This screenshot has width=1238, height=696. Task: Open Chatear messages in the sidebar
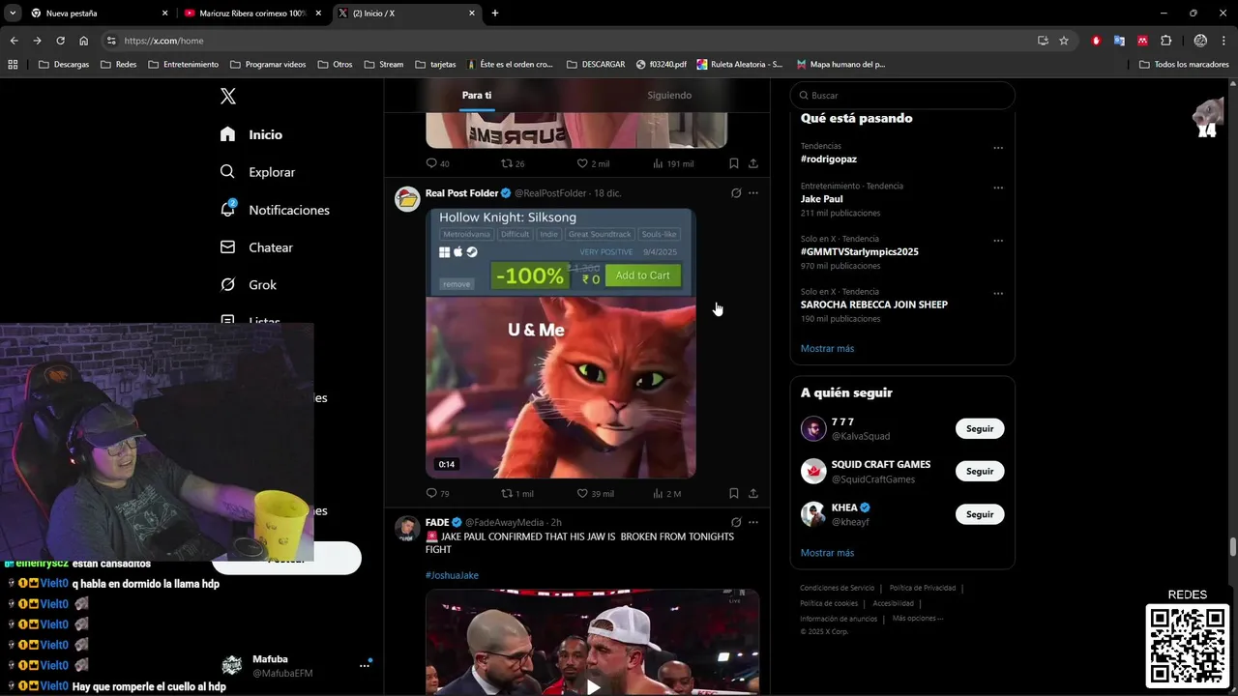pyautogui.click(x=256, y=247)
